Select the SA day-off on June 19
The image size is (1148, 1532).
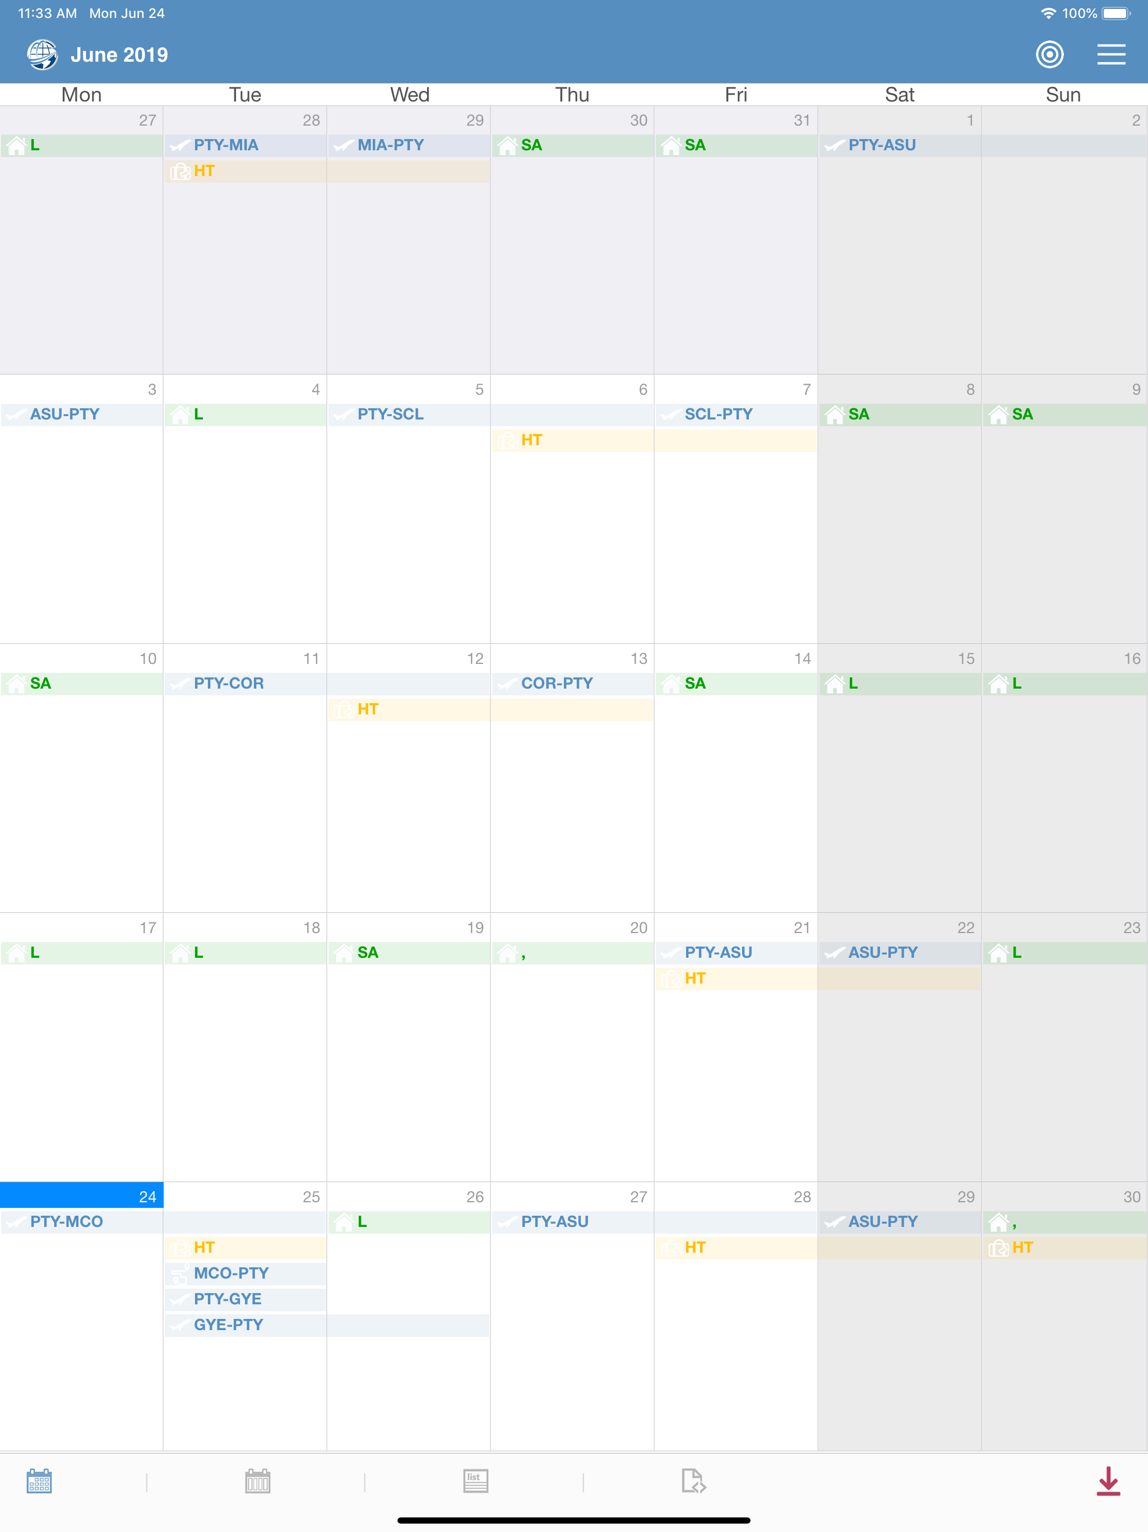[x=368, y=952]
